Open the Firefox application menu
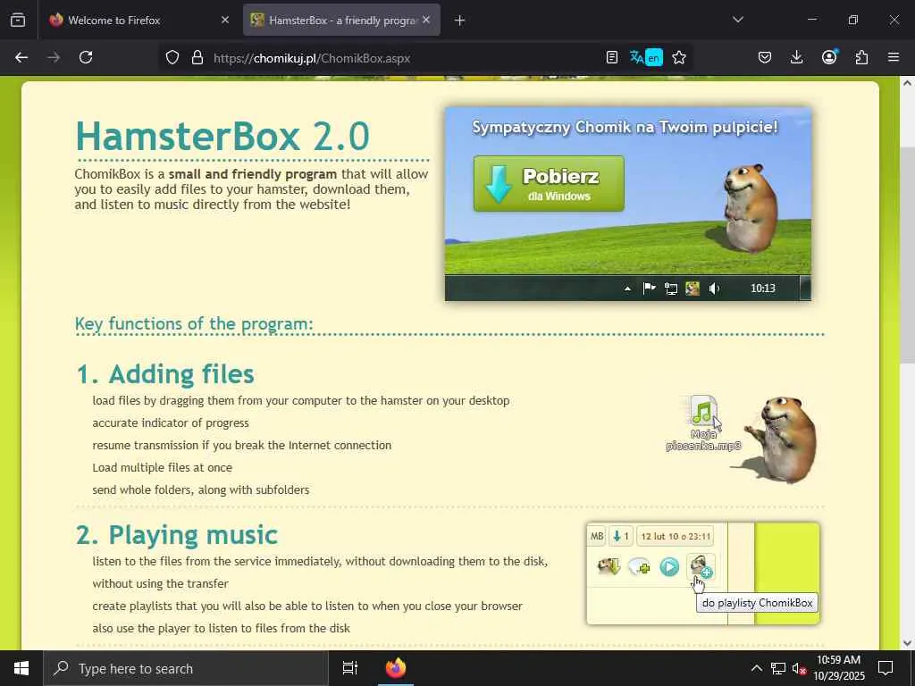915x686 pixels. tap(894, 58)
